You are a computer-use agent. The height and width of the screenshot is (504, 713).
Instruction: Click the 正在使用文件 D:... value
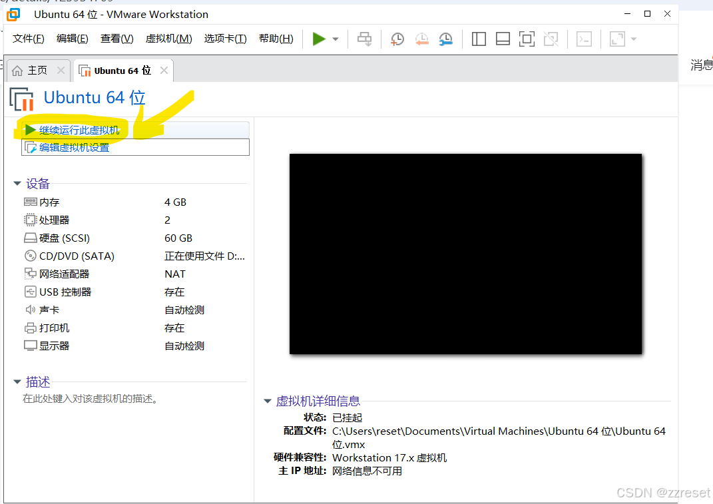pyautogui.click(x=204, y=256)
